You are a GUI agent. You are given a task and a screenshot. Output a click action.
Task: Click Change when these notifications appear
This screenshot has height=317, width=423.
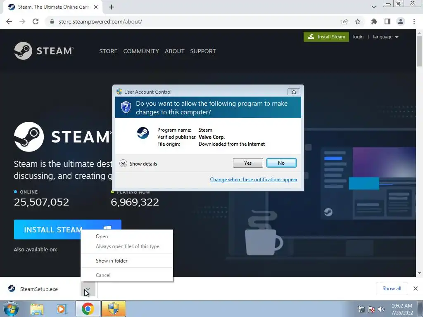254,180
